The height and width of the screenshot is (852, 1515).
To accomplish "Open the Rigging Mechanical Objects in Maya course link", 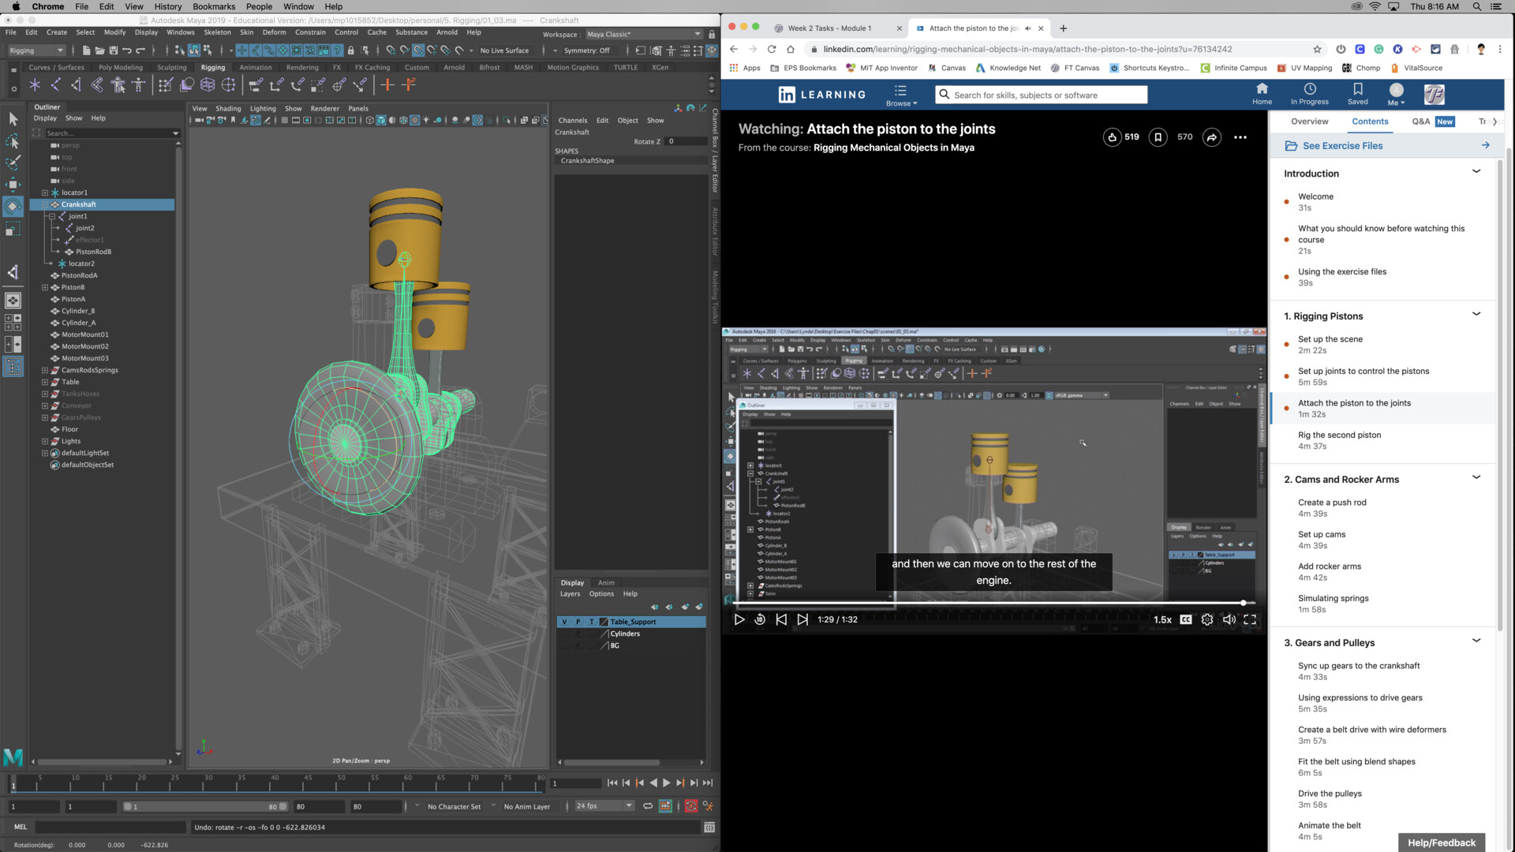I will click(x=892, y=148).
